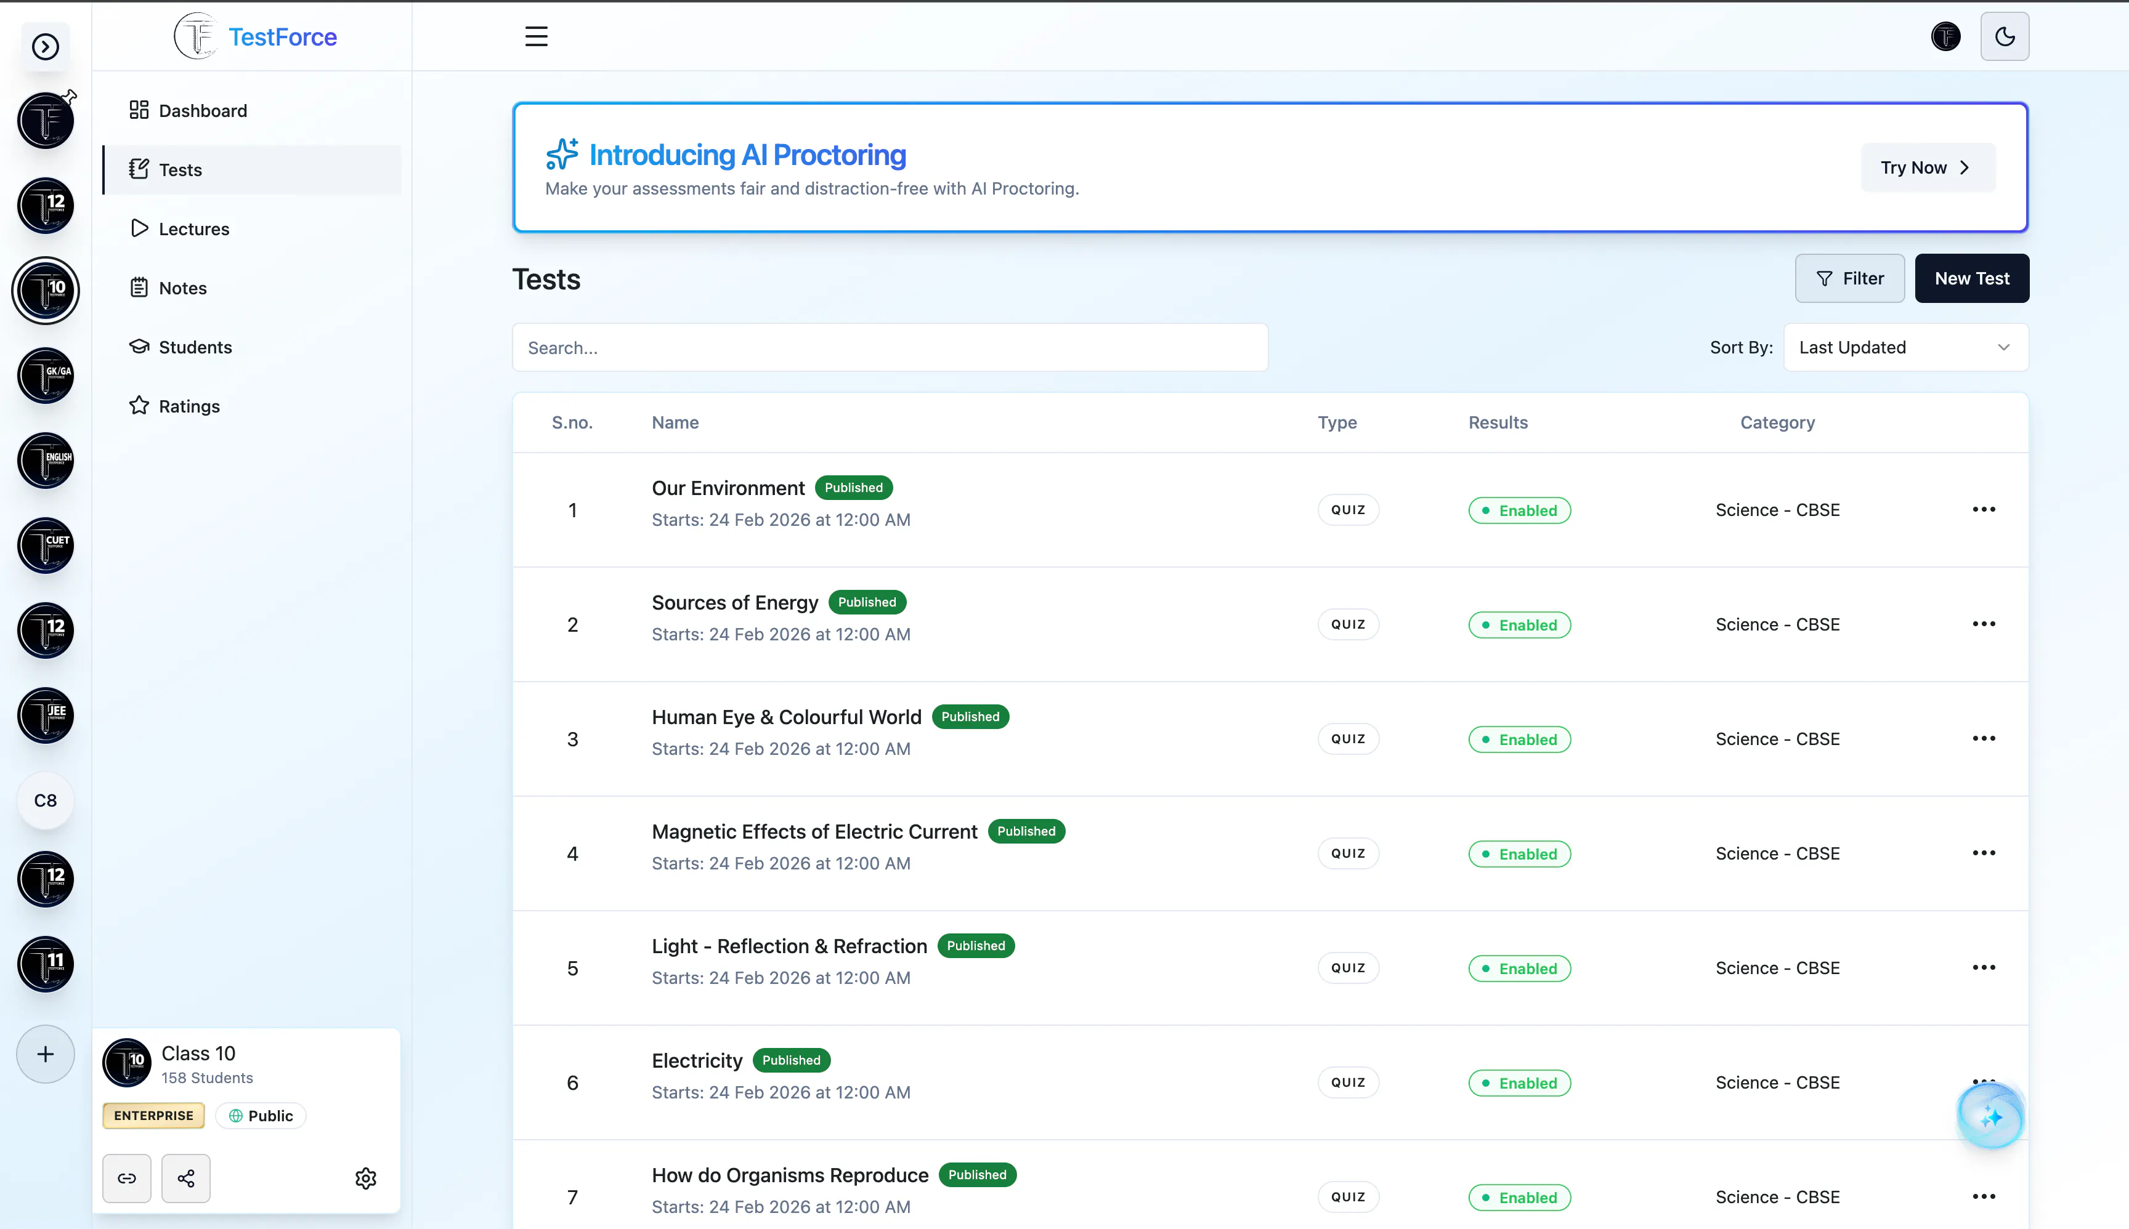The height and width of the screenshot is (1229, 2129).
Task: Open class settings gear icon
Action: 366,1177
